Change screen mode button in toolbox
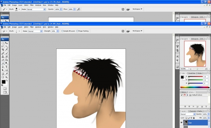Image resolution: width=211 pixels, height=128 pixels. click(x=5, y=92)
